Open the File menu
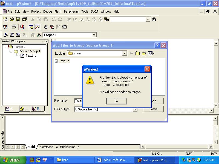219x164 pixels. click(x=10, y=11)
